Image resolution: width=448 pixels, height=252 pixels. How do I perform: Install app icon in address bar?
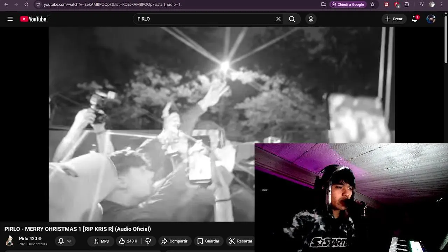tap(323, 4)
